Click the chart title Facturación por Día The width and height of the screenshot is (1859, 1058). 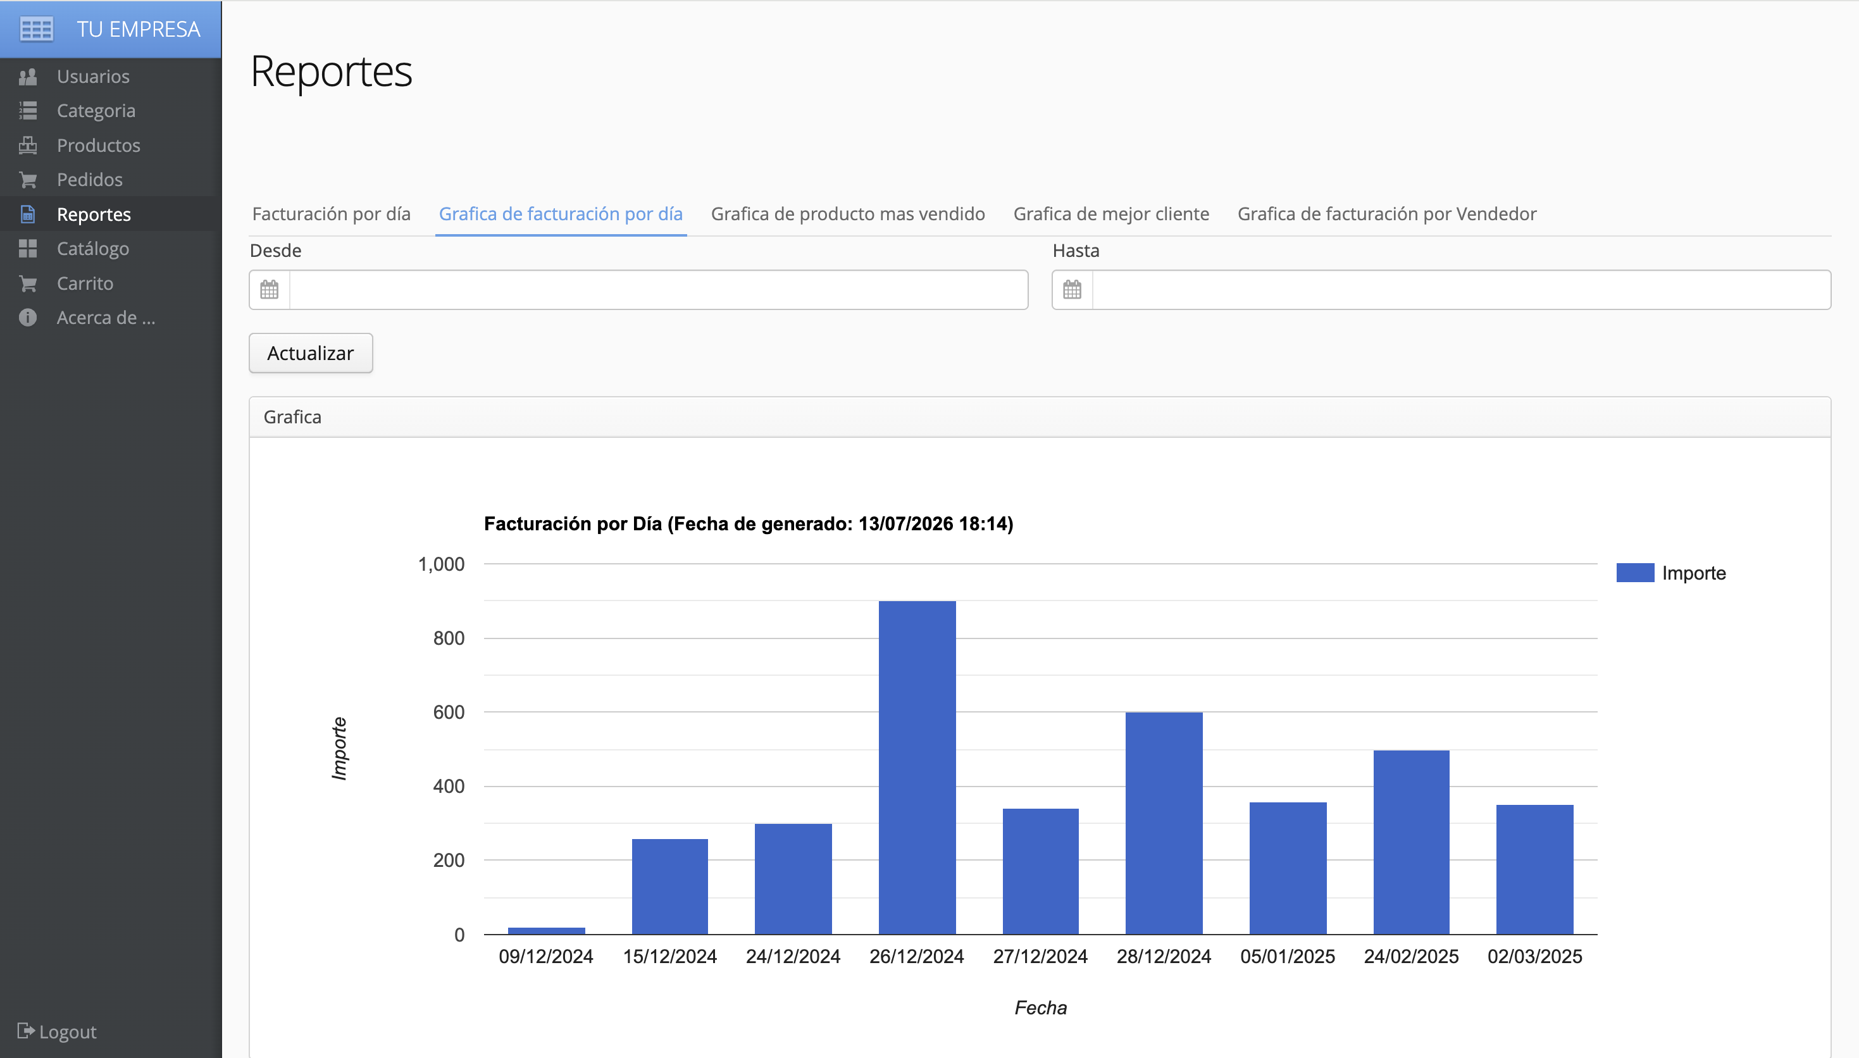pos(749,524)
